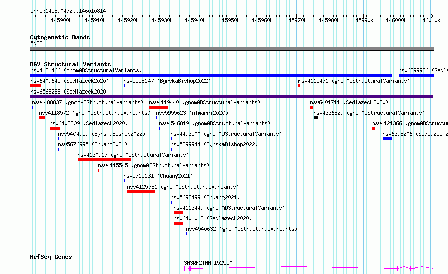Open nsv5399944 (ByrskaBishop2022) label
This screenshot has height=274, width=448.
click(x=214, y=144)
